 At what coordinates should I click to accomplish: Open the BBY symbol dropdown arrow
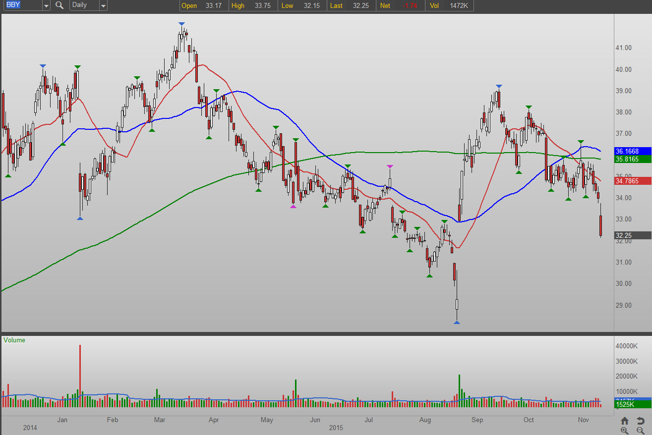tap(46, 6)
